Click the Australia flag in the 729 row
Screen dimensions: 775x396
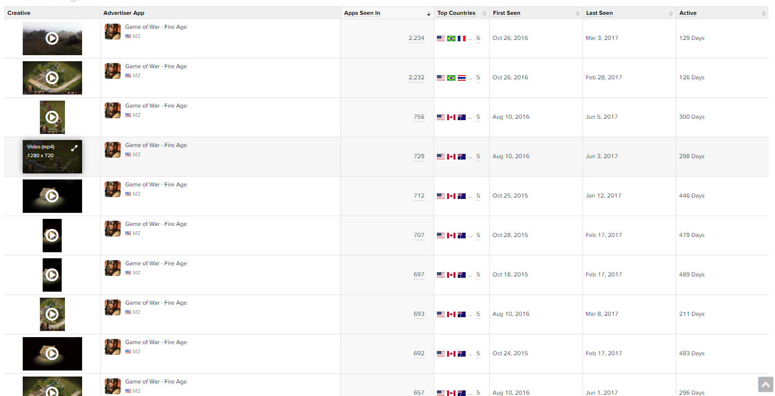point(461,157)
